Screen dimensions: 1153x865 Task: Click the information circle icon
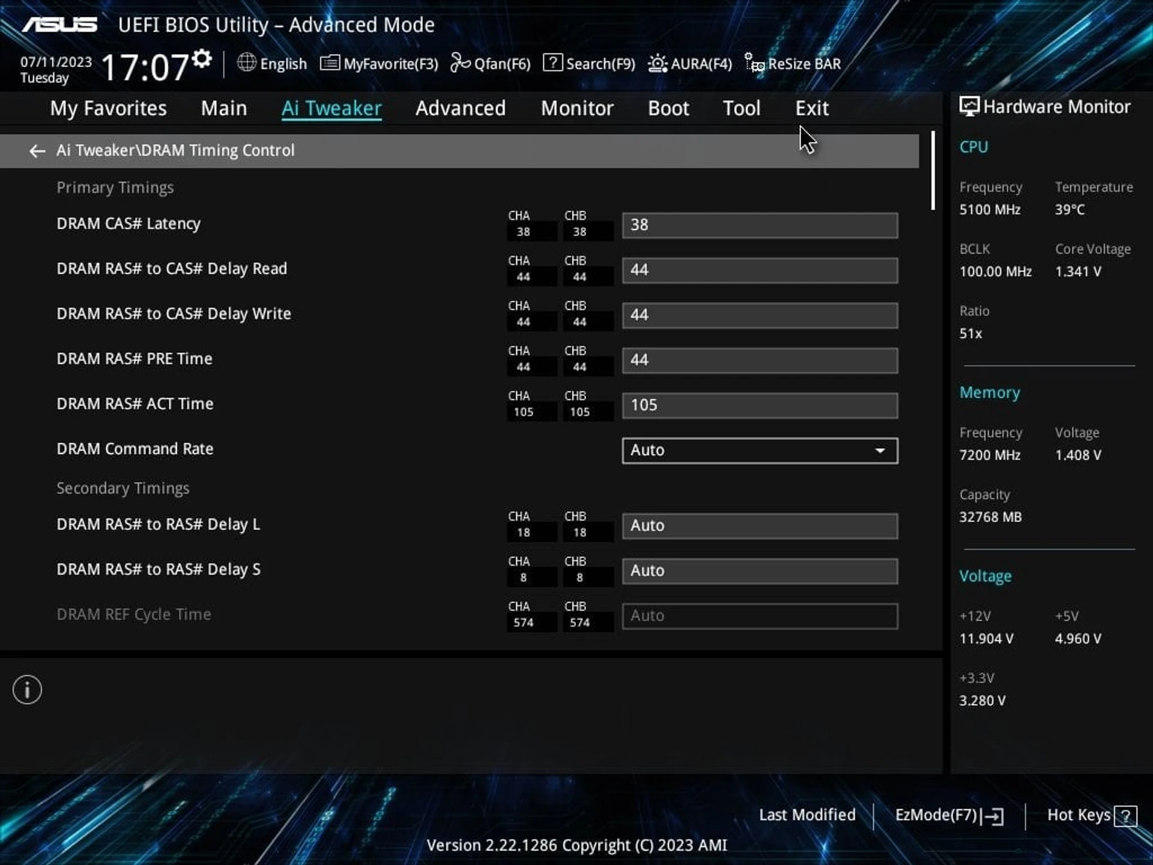tap(27, 690)
